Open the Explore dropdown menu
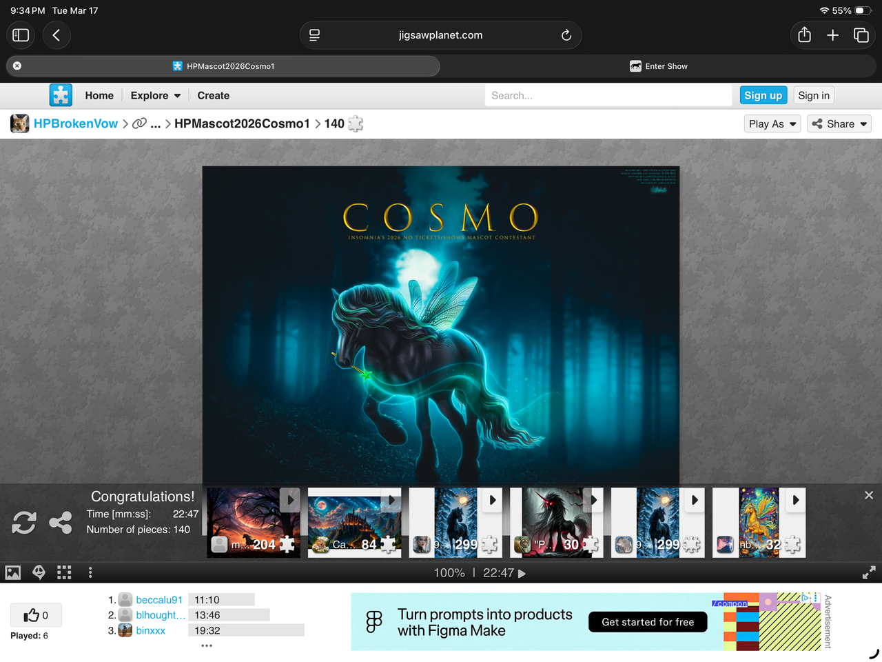The width and height of the screenshot is (882, 662). click(x=156, y=96)
